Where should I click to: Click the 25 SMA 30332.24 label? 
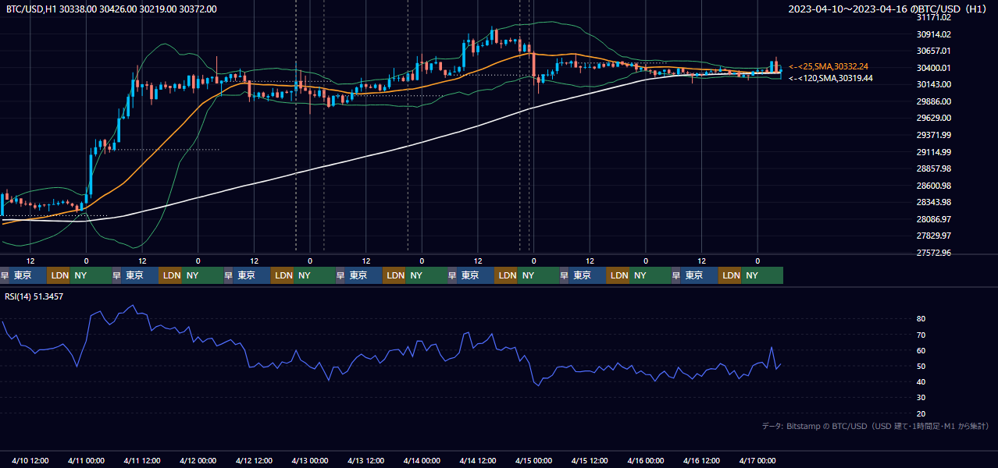click(x=828, y=67)
